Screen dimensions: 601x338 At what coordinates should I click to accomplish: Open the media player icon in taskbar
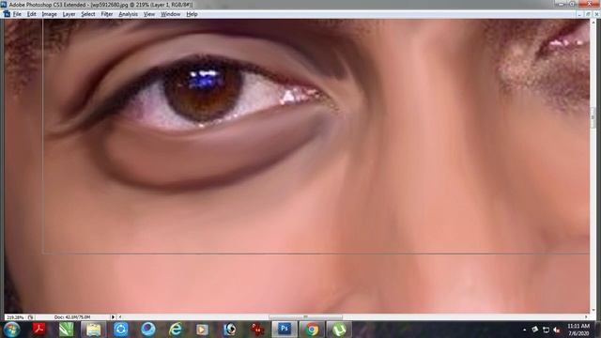202,330
